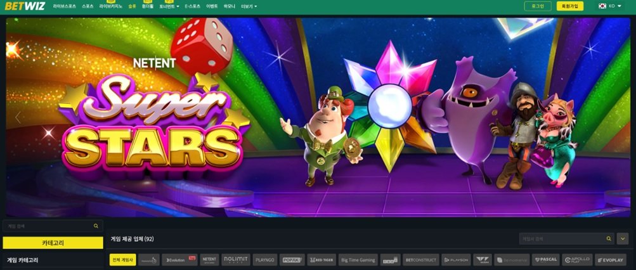Choose the NetEnt provider logo
636x270 pixels.
pos(209,260)
